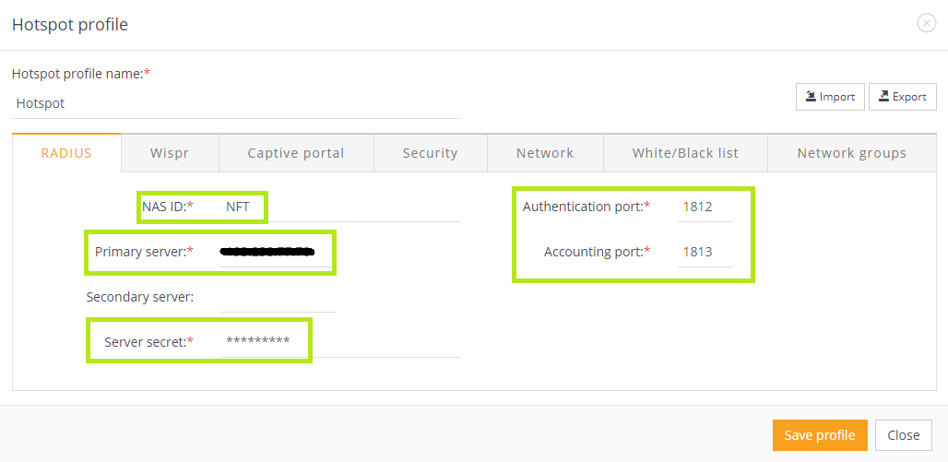Click the Export button
This screenshot has width=948, height=462.
(x=902, y=97)
